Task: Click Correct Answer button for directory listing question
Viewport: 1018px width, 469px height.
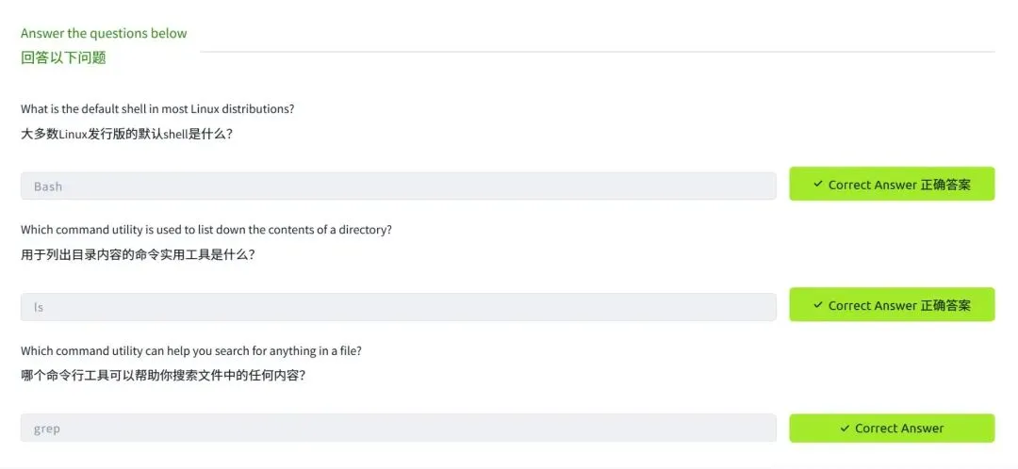Action: [892, 304]
